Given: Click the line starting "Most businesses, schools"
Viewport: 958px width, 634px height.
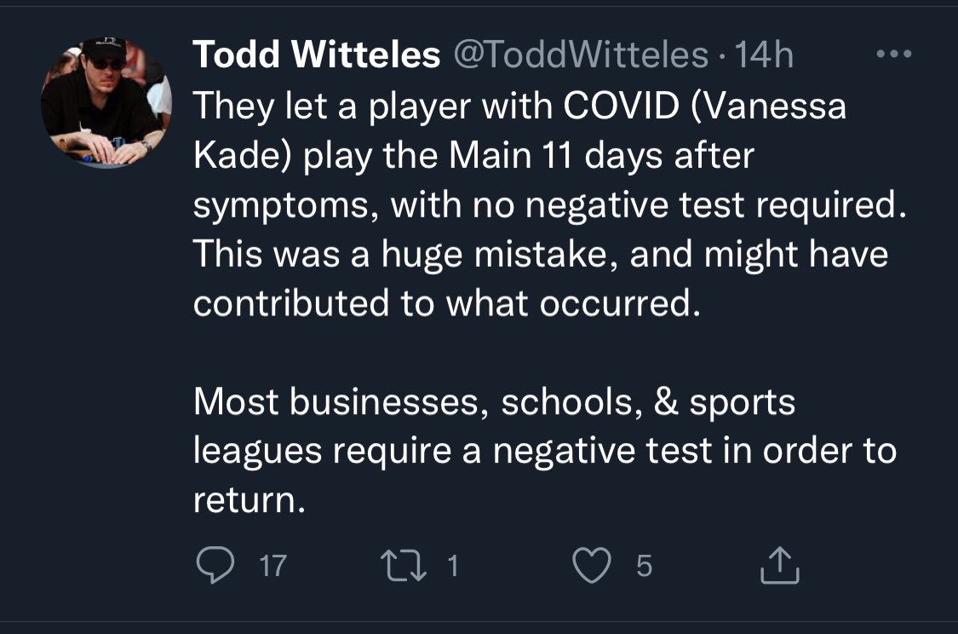Looking at the screenshot, I should (x=494, y=402).
